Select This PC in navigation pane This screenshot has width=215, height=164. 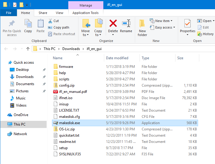[x=23, y=124]
